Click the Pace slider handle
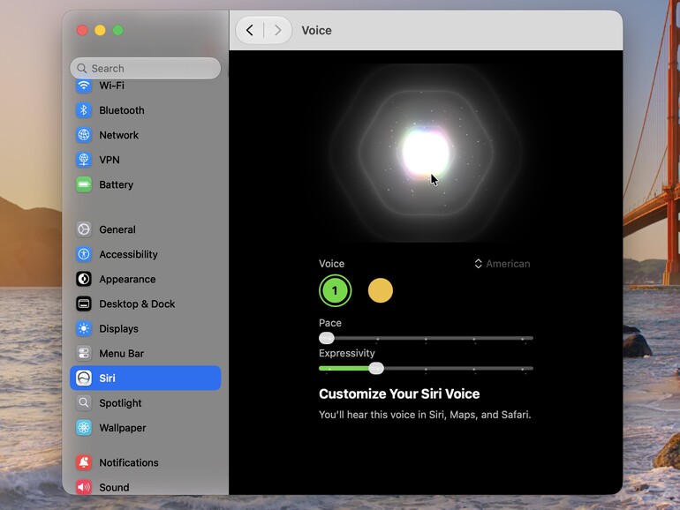The height and width of the screenshot is (510, 680). (327, 338)
